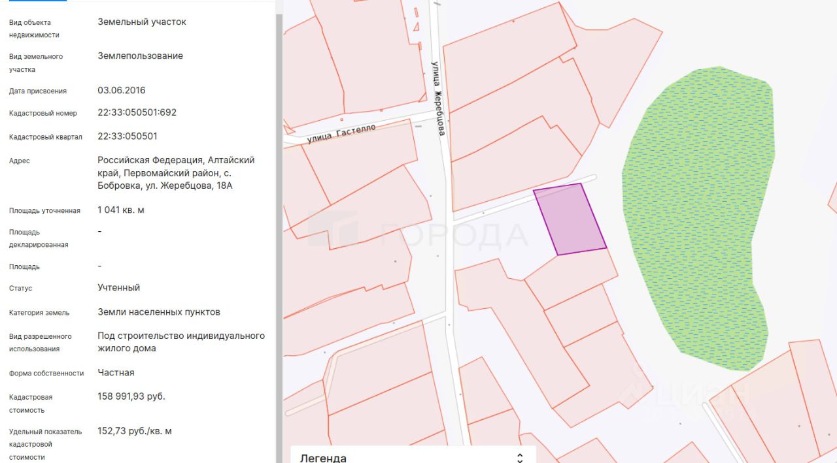
Task: Click ownership value Частная
Action: coord(116,372)
